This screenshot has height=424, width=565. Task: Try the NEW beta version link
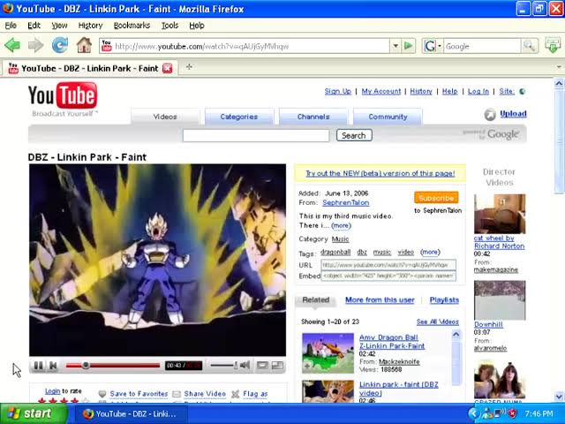point(380,173)
